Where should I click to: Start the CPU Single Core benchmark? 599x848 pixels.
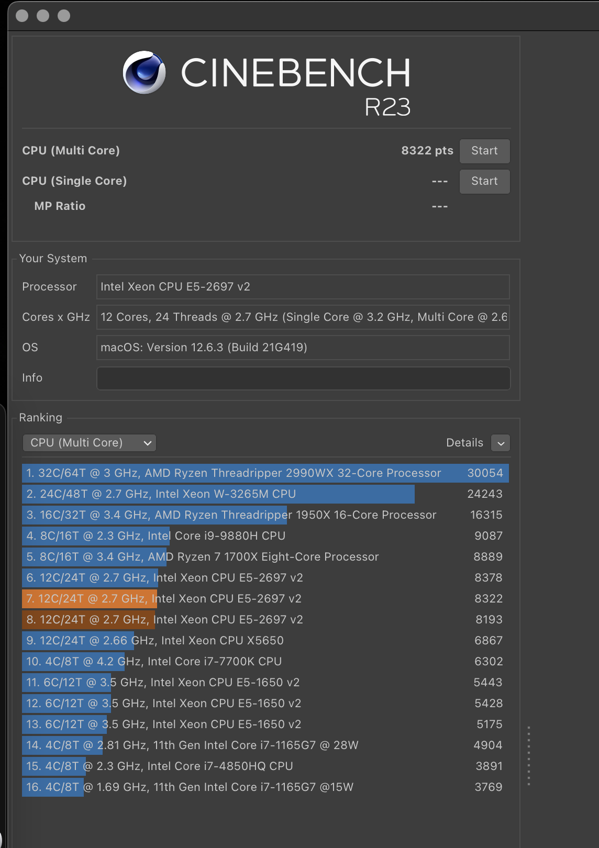tap(484, 181)
